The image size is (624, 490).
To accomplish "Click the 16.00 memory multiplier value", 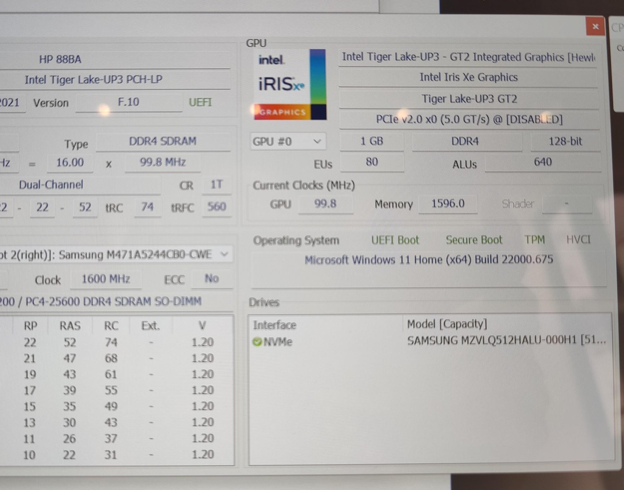I will [70, 163].
